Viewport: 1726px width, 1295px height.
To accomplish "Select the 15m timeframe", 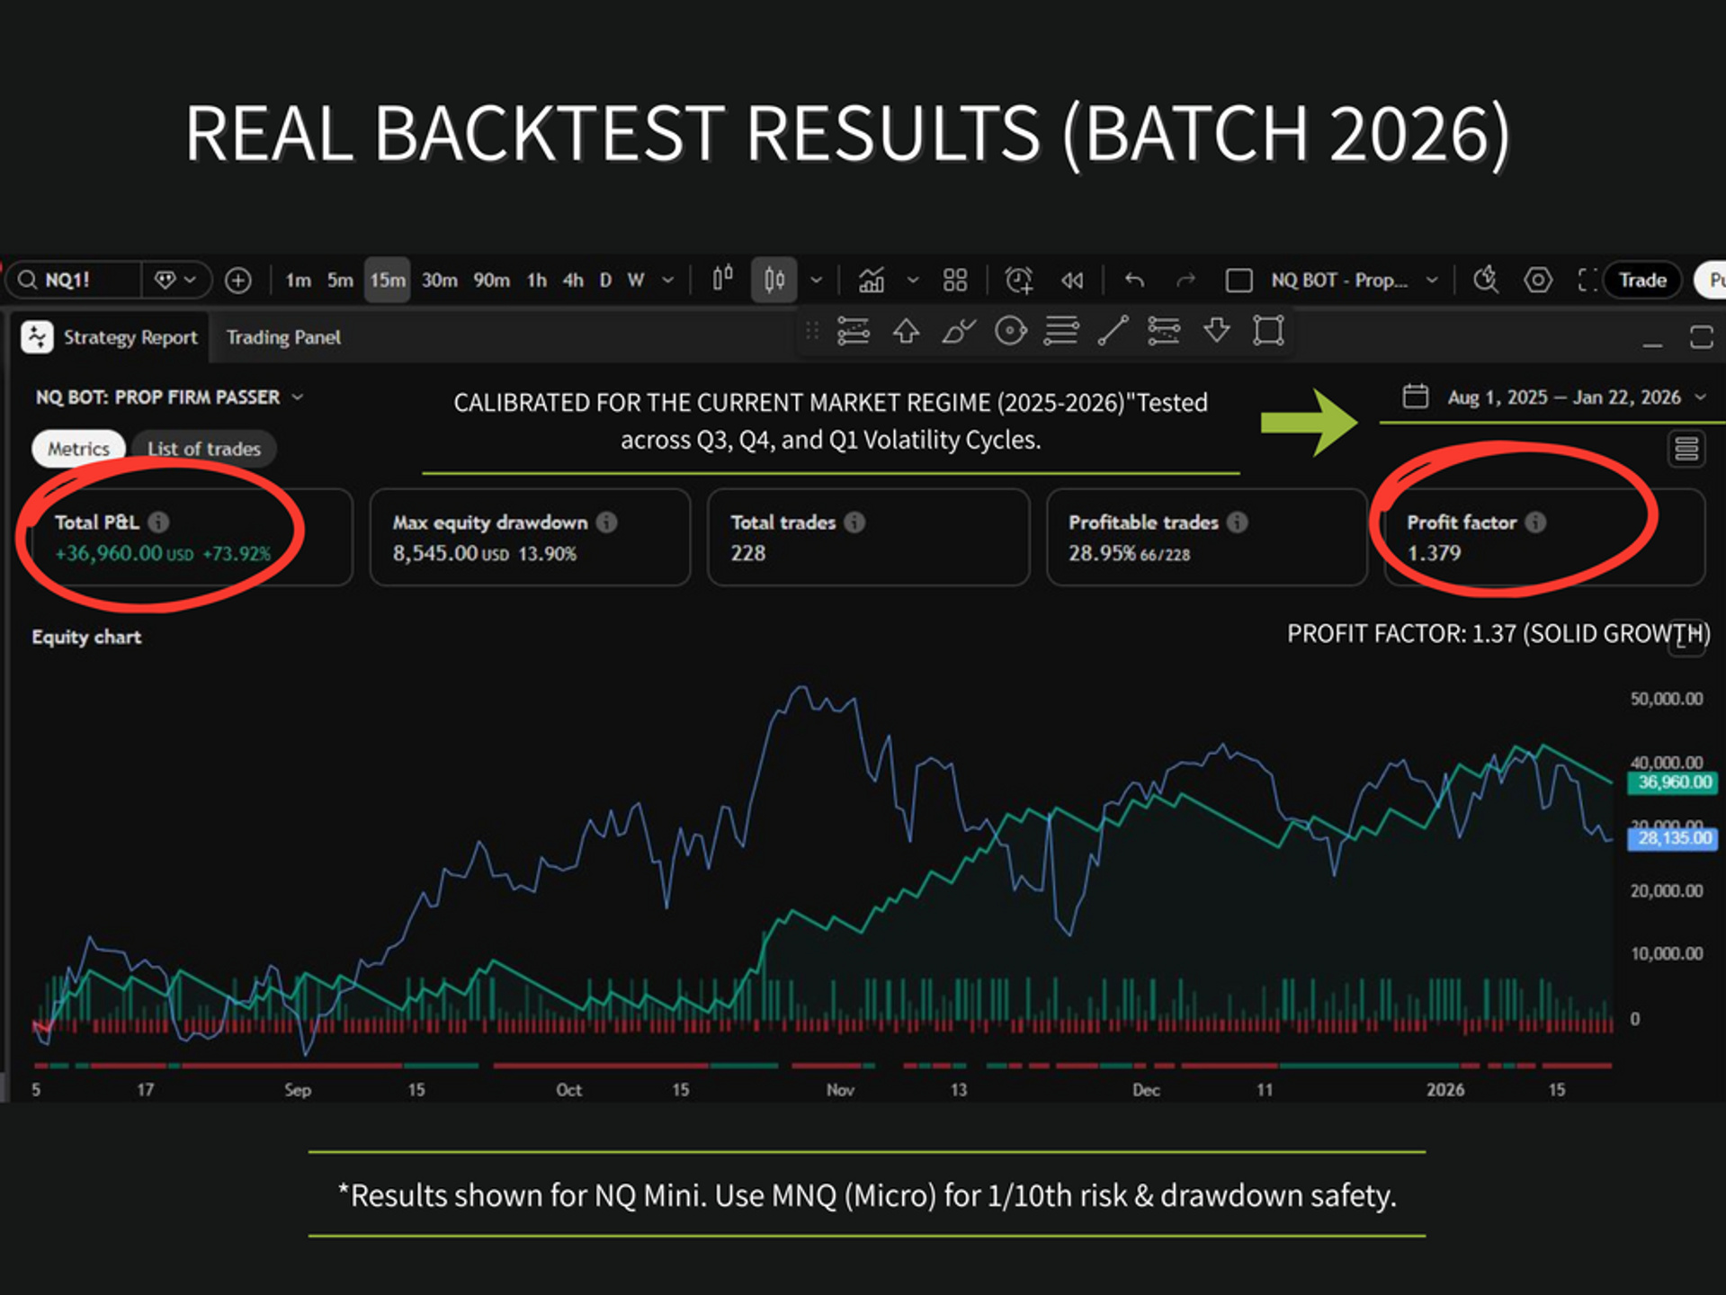I will click(388, 281).
